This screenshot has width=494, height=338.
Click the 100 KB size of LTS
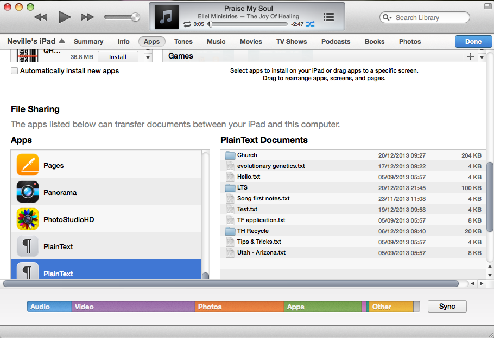coord(471,188)
